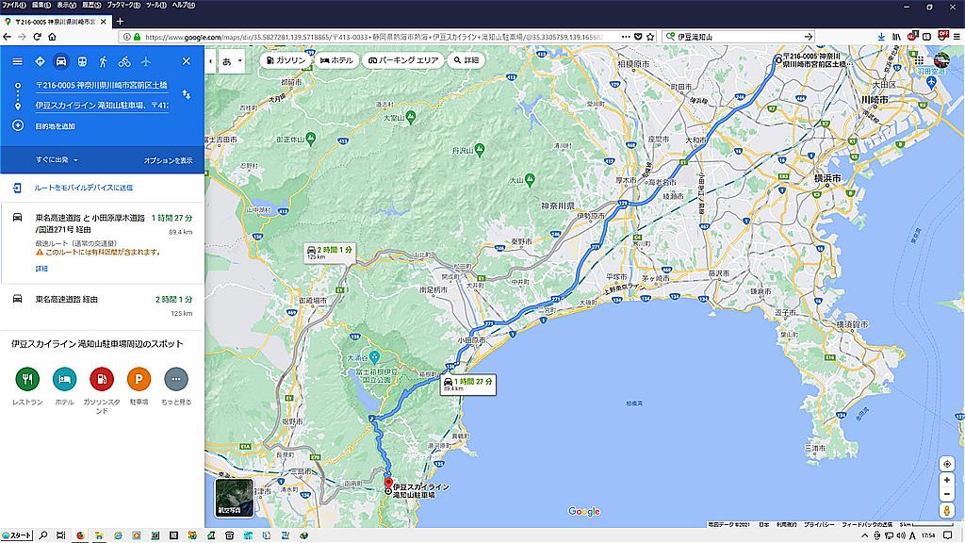The width and height of the screenshot is (965, 543).
Task: Open the 表示 menu
Action: click(x=67, y=5)
